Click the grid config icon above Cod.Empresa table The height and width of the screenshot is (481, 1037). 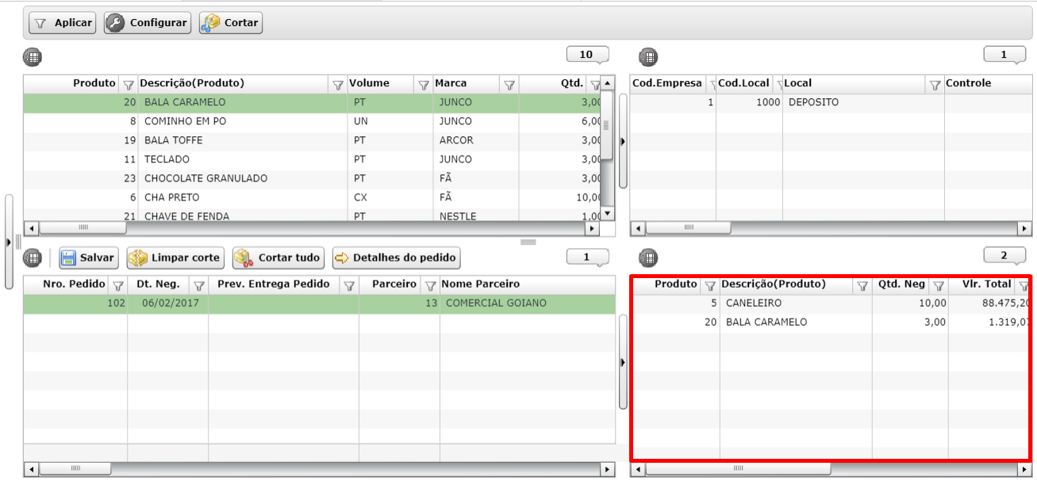648,57
